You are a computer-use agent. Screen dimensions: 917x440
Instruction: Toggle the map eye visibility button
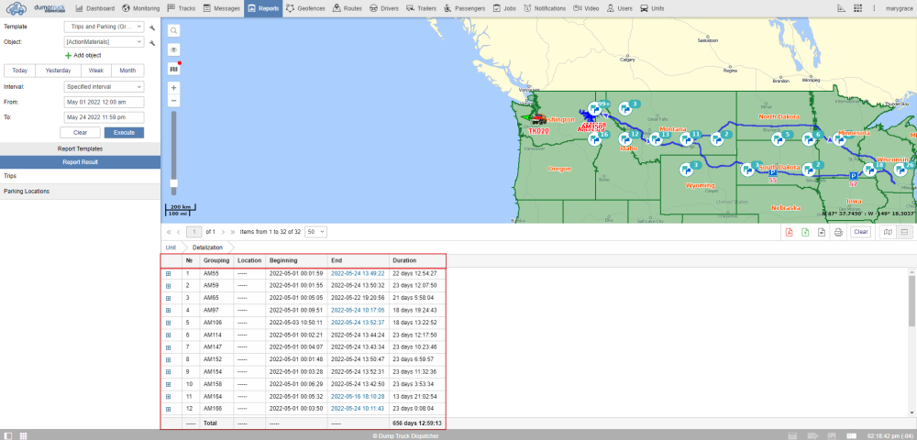pyautogui.click(x=174, y=49)
